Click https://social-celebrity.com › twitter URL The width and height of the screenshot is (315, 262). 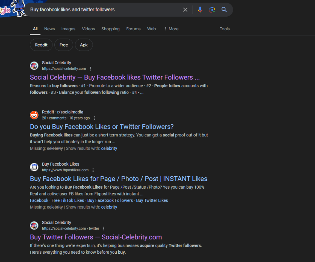click(x=71, y=229)
